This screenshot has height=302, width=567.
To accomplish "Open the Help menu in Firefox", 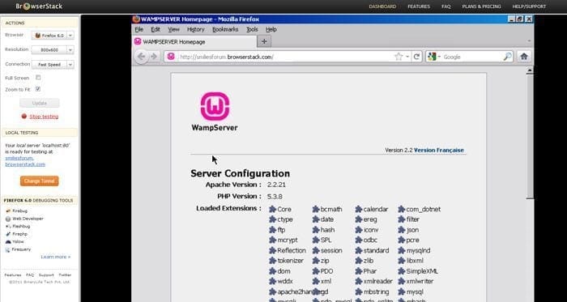I will 271,30.
